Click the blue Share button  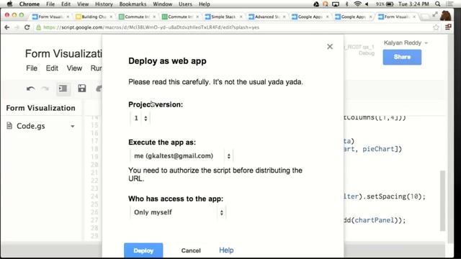point(402,57)
